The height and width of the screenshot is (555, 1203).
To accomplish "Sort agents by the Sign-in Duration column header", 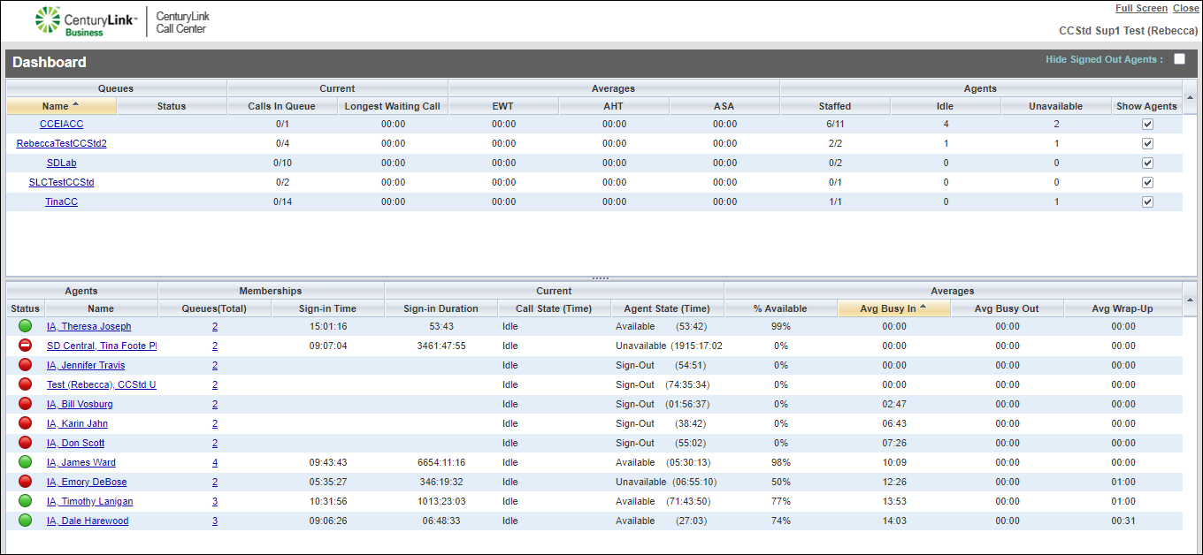I will pos(442,308).
